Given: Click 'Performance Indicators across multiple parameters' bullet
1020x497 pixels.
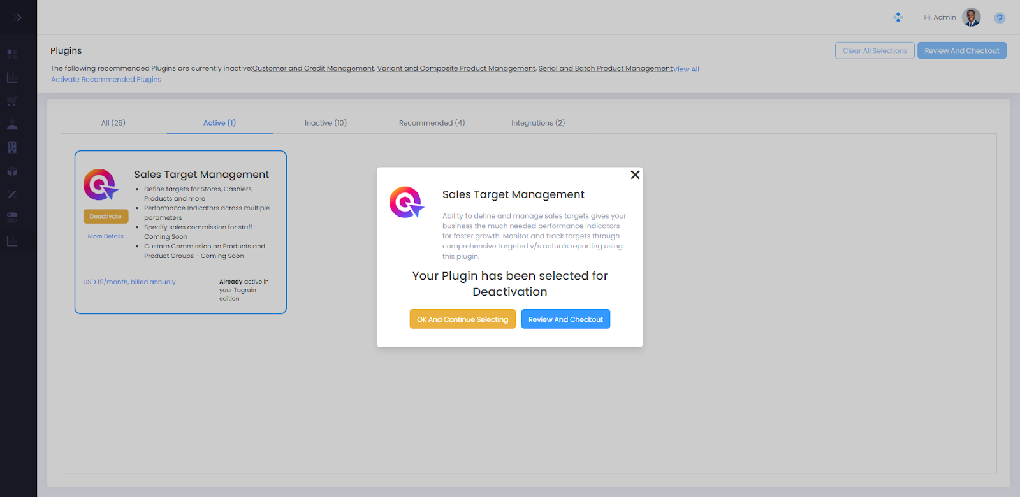Looking at the screenshot, I should pyautogui.click(x=207, y=213).
